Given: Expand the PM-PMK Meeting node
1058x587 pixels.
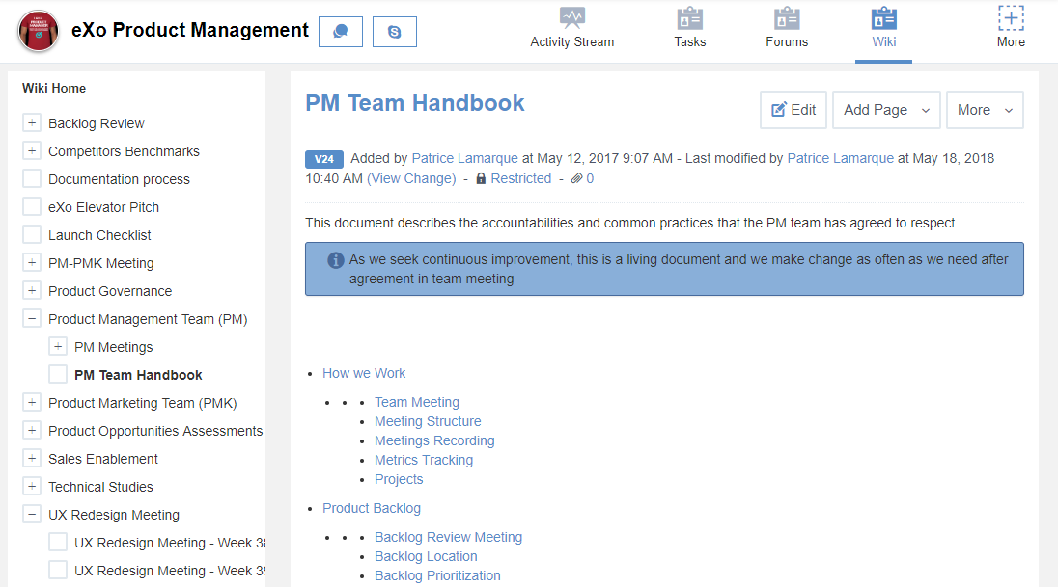Looking at the screenshot, I should point(32,262).
